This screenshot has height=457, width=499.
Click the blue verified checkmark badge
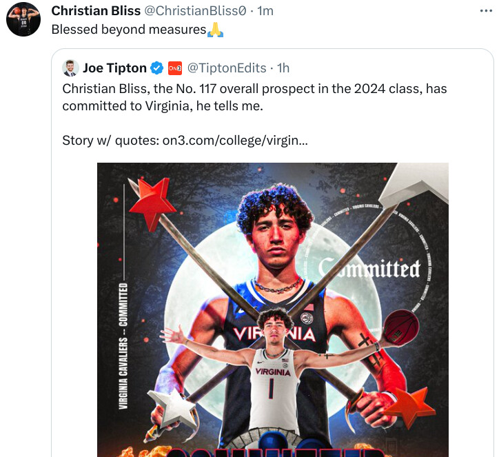pyautogui.click(x=157, y=68)
